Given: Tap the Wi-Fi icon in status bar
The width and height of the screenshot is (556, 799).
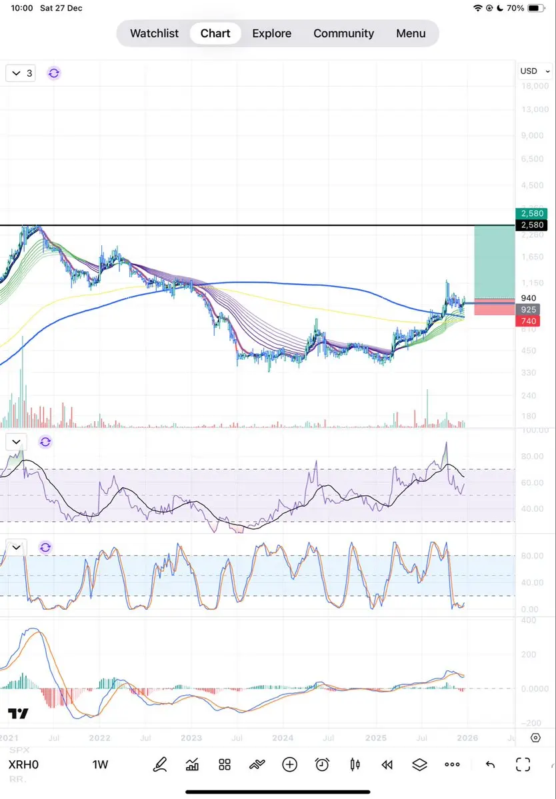Looking at the screenshot, I should point(477,8).
